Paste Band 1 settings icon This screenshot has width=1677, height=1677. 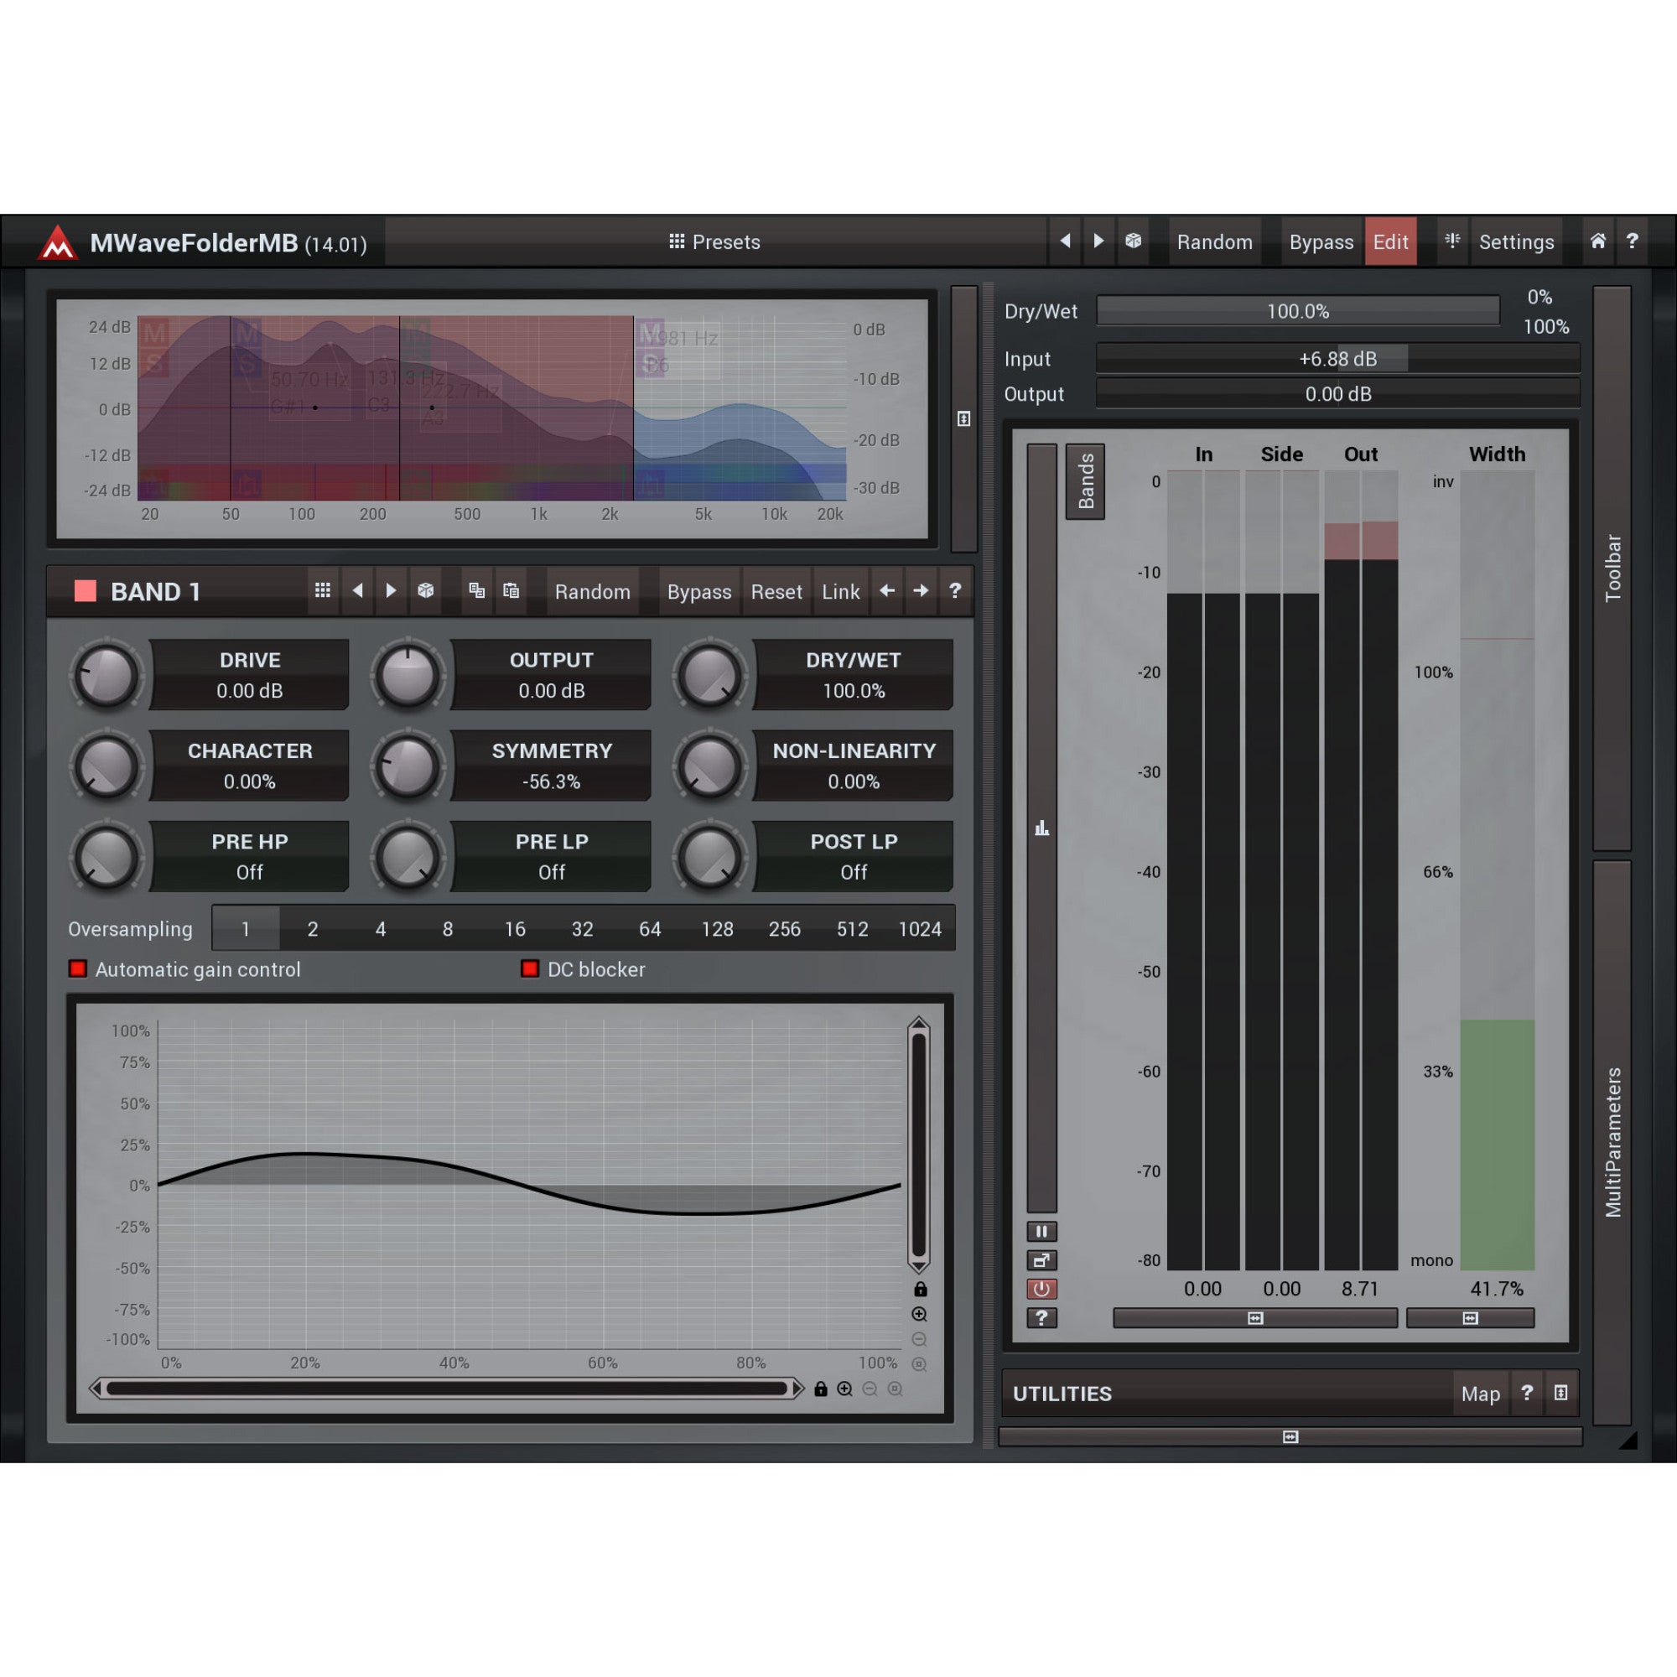click(511, 591)
